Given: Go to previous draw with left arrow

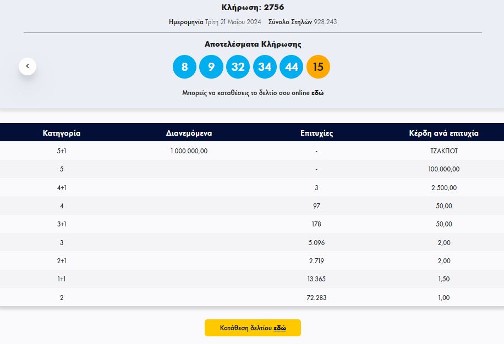Looking at the screenshot, I should click(28, 66).
